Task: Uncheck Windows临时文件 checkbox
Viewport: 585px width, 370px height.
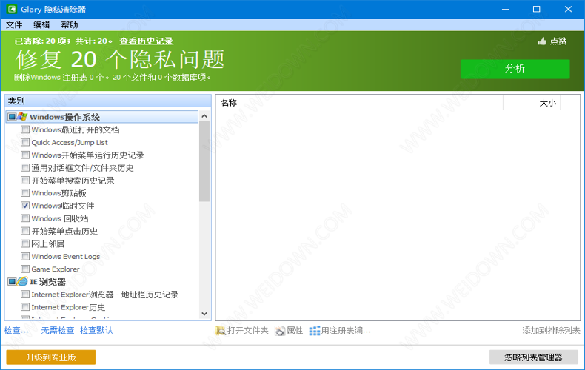Action: tap(25, 206)
